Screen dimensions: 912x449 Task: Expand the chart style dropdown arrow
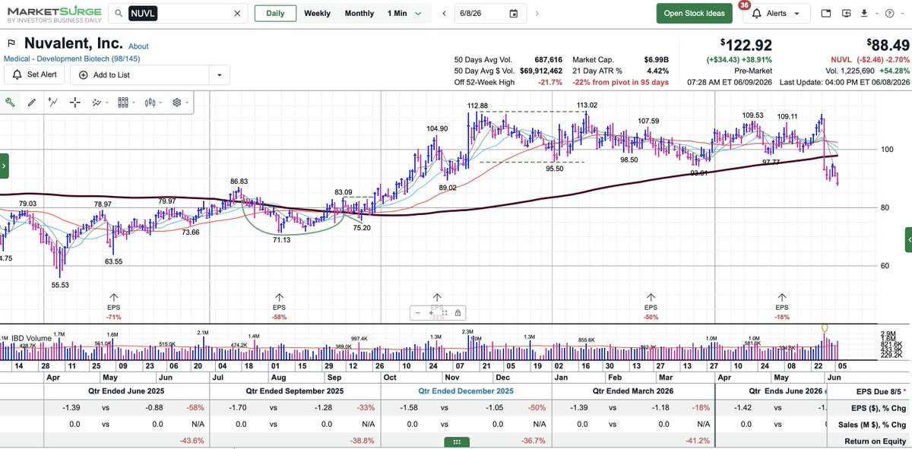click(x=160, y=103)
